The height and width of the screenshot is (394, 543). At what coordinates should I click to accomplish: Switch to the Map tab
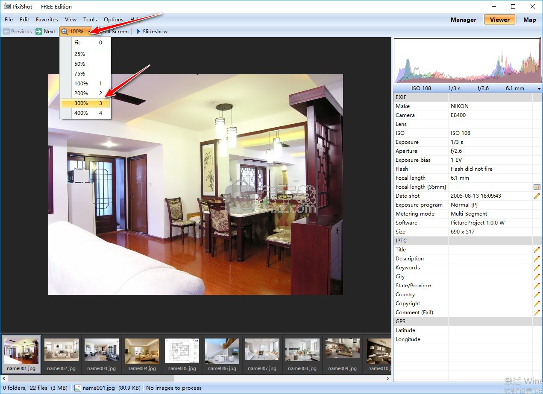click(x=530, y=20)
